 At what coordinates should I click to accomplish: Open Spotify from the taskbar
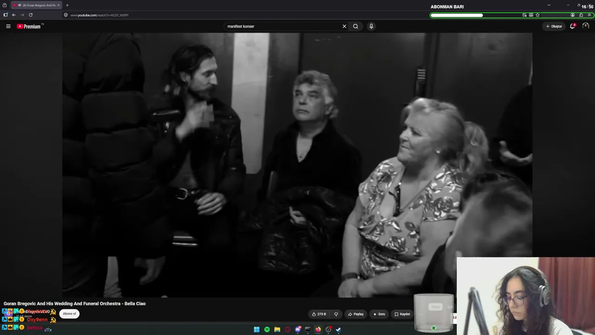click(267, 329)
